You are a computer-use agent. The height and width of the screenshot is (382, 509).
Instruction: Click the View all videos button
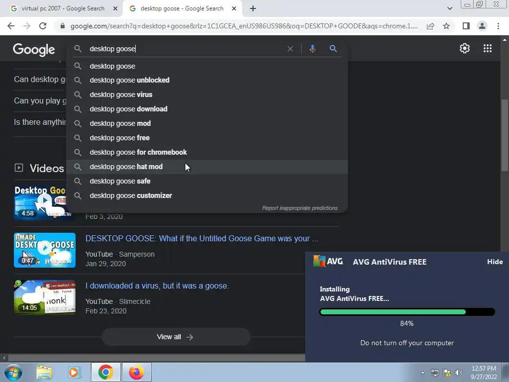click(x=175, y=337)
